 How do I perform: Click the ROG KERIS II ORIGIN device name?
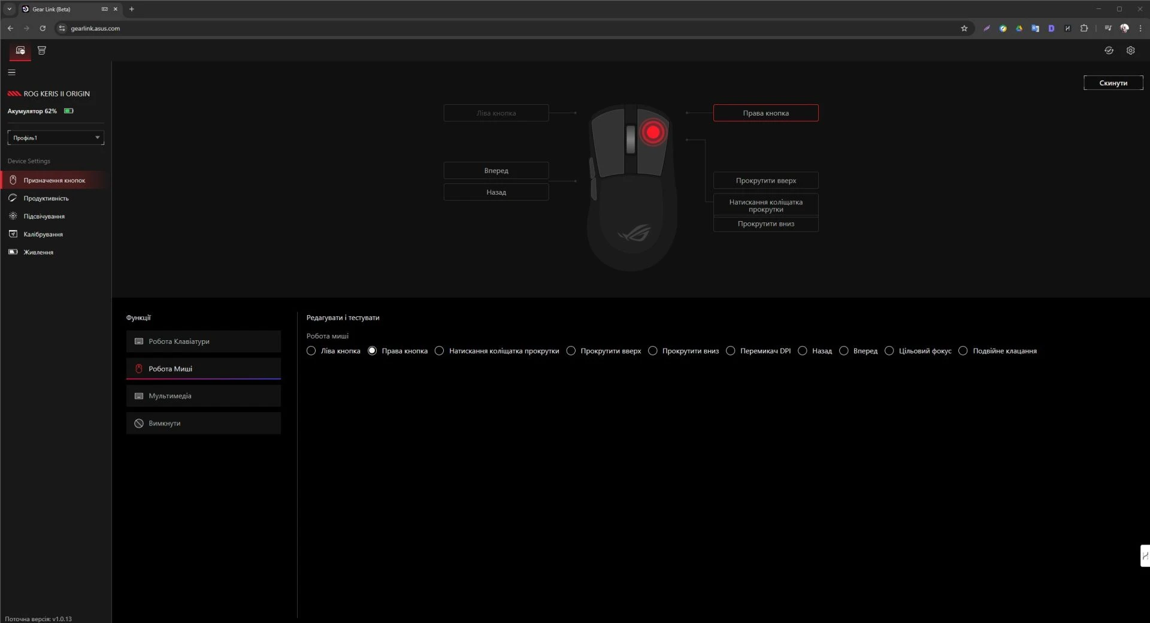click(x=56, y=93)
